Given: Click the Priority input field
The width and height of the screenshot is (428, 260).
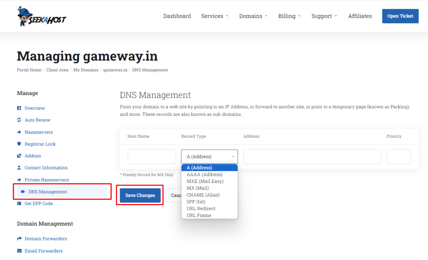Looking at the screenshot, I should [x=398, y=157].
